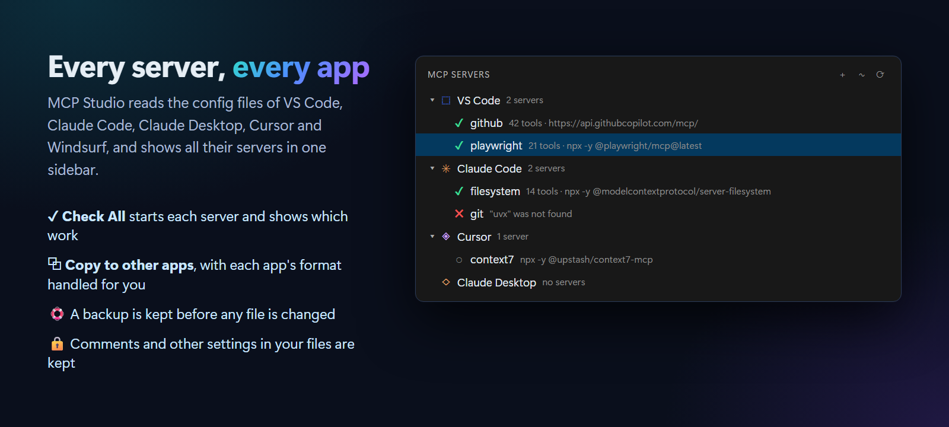Click the "21 tools" text on the playwright row
Viewport: 949px width, 427px height.
544,146
